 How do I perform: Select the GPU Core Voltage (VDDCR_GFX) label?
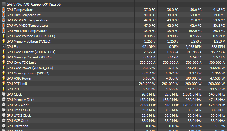[x=31, y=36]
